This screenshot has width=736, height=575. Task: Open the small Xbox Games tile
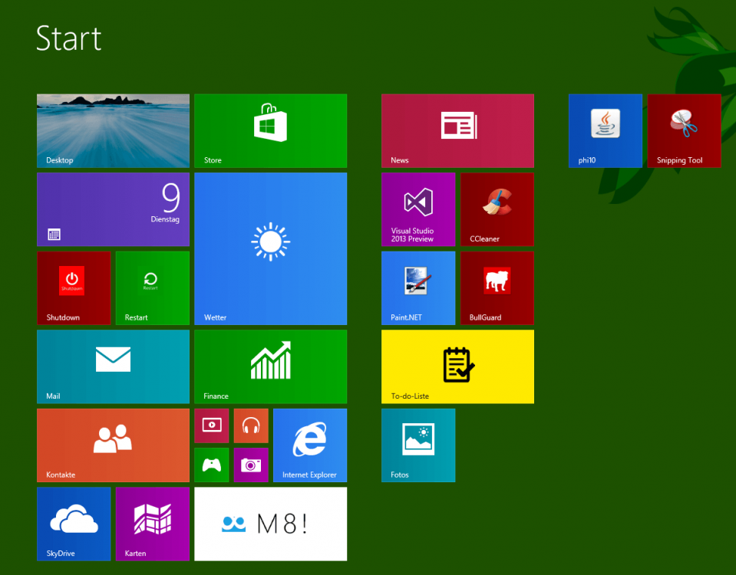[212, 465]
